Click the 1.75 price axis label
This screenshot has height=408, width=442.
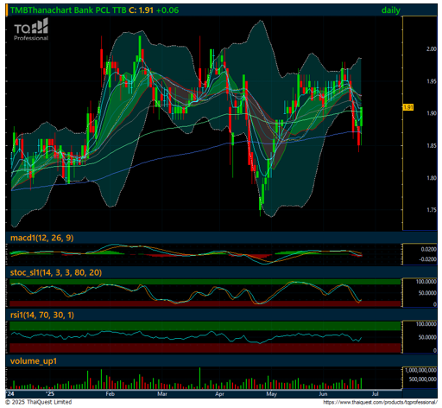coord(432,210)
